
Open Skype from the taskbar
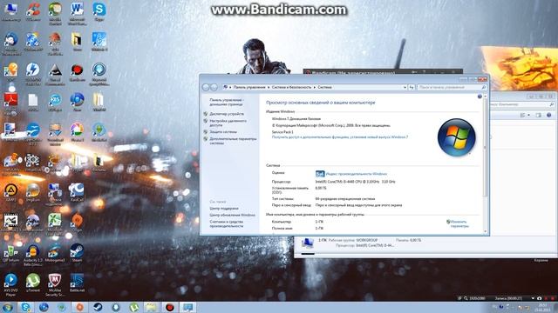(x=25, y=307)
